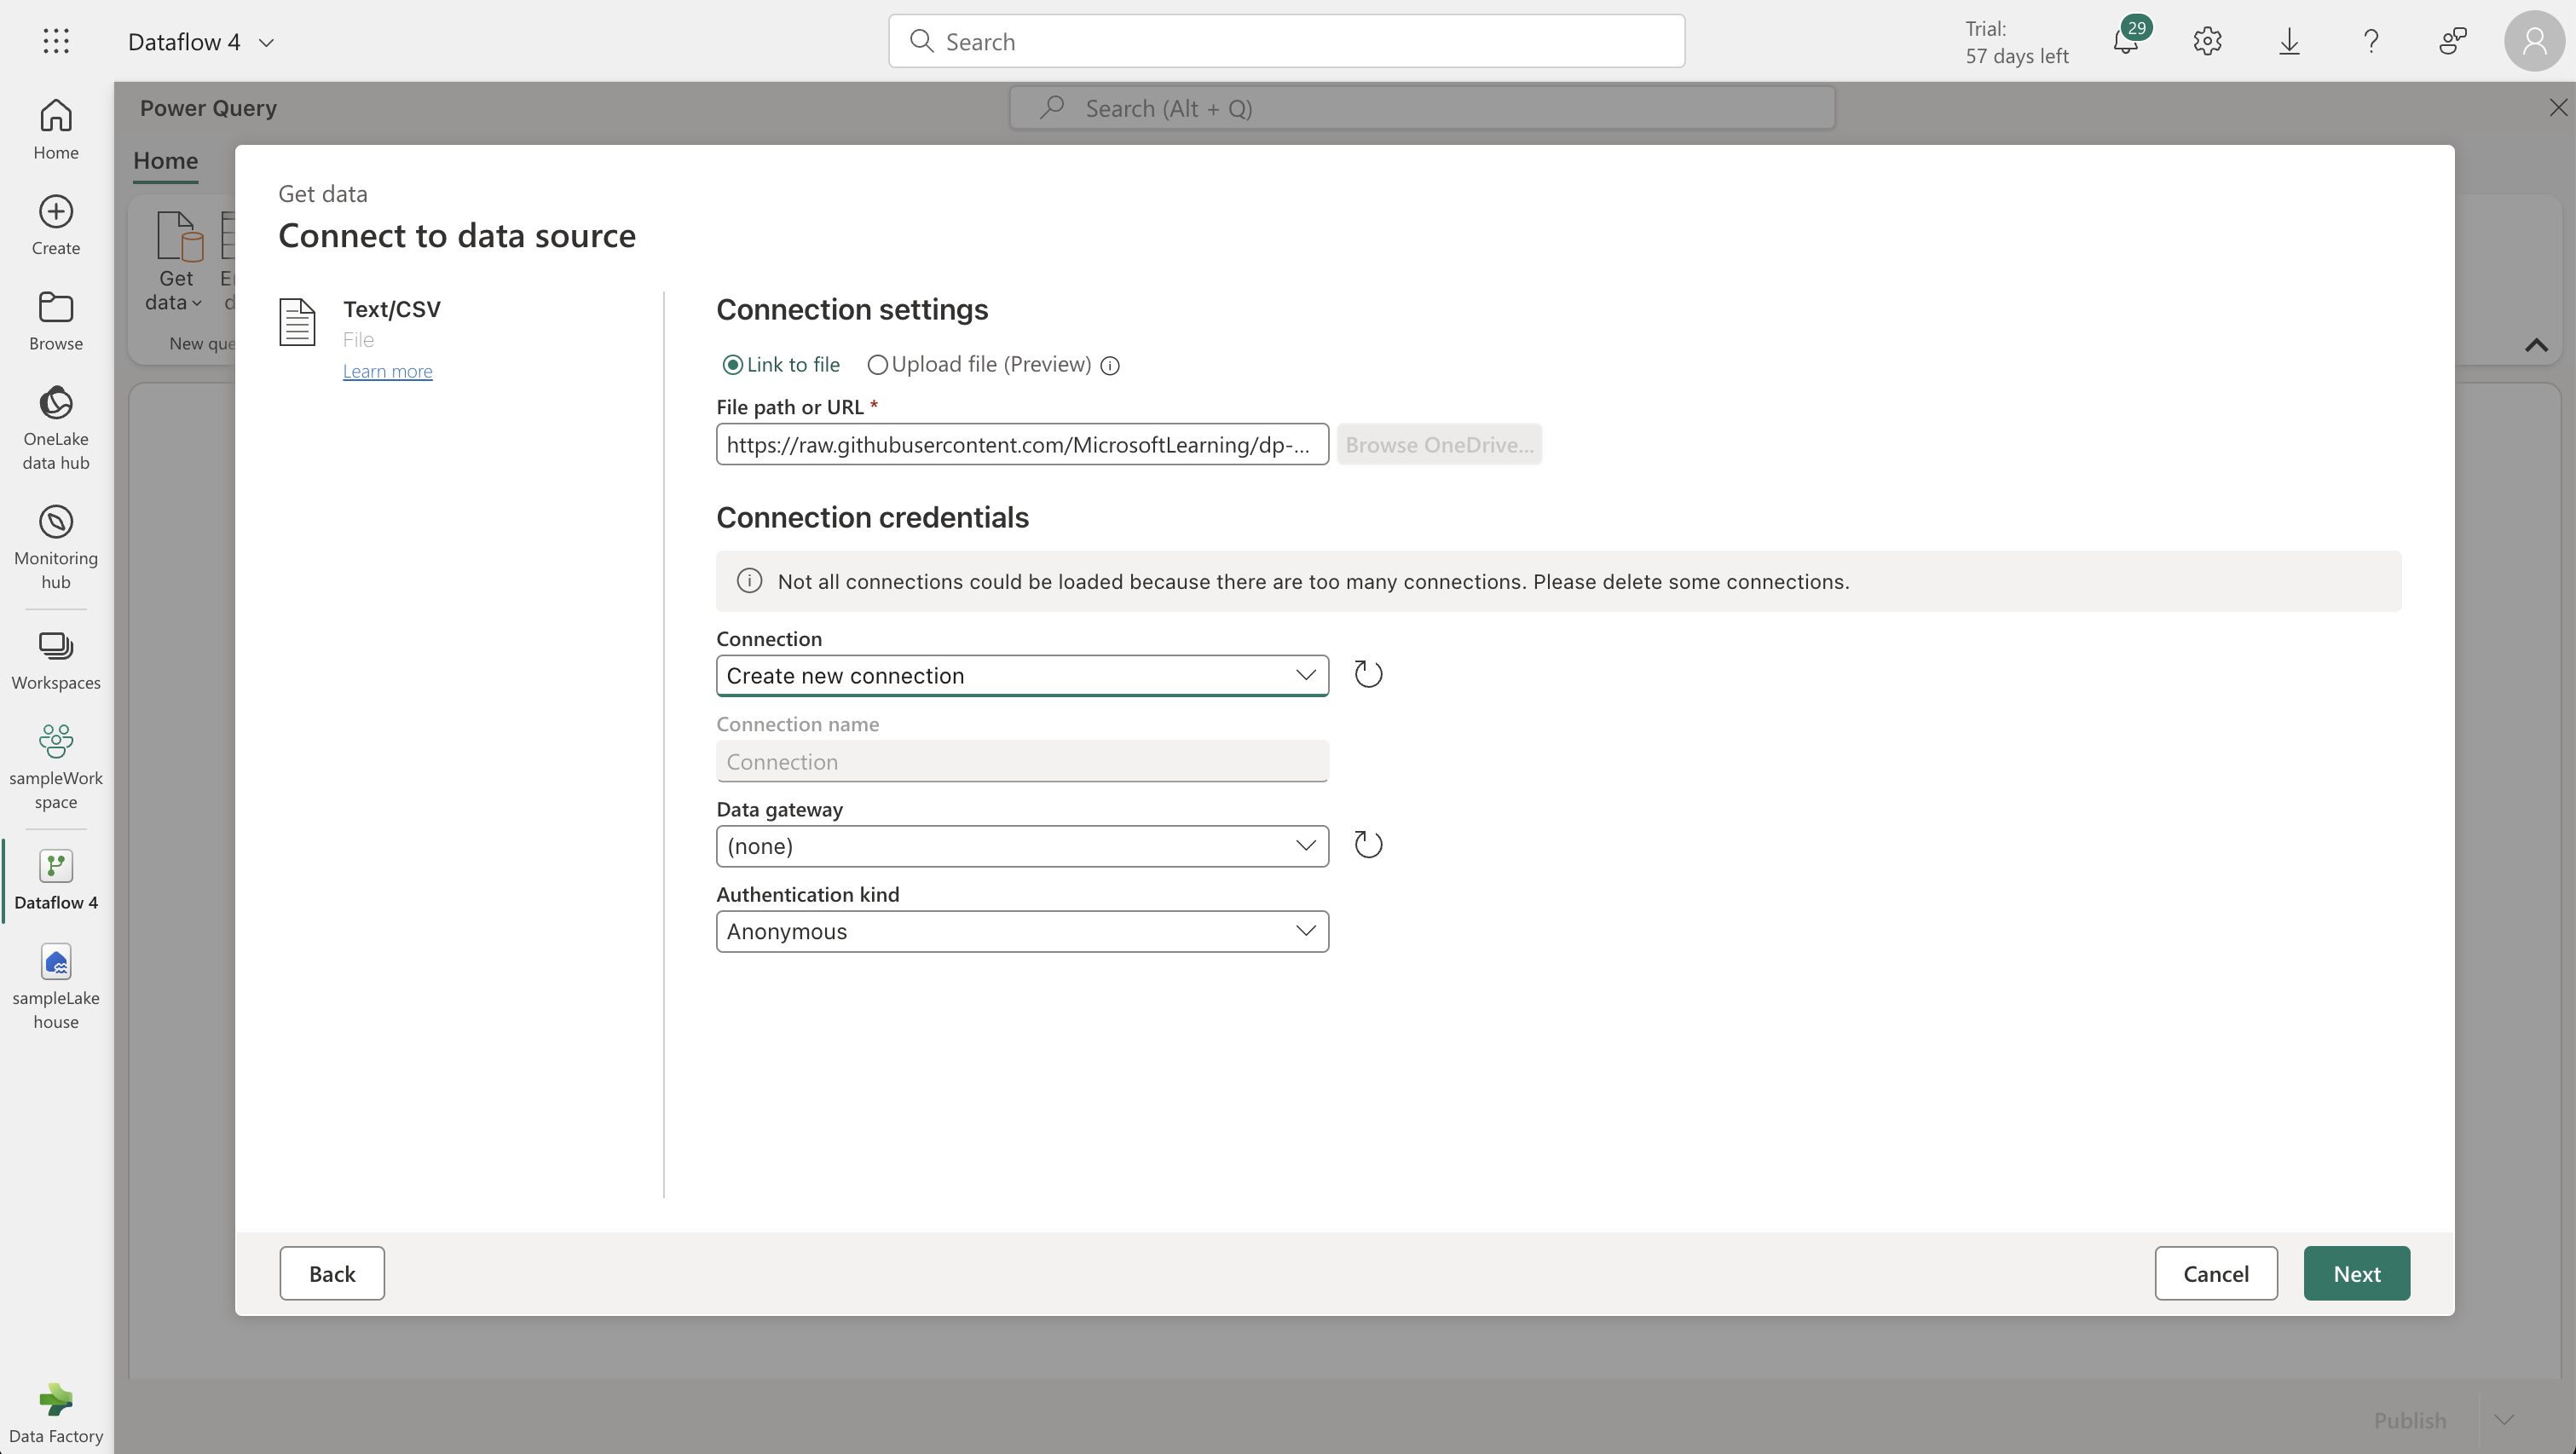
Task: Click the Publish button
Action: pos(2410,1420)
